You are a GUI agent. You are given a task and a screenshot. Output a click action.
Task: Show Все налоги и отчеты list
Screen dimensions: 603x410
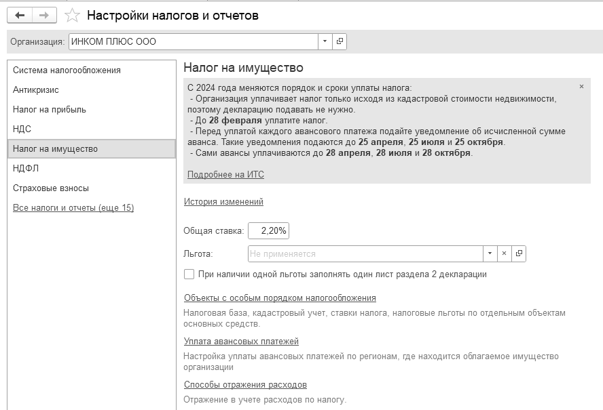tap(73, 208)
